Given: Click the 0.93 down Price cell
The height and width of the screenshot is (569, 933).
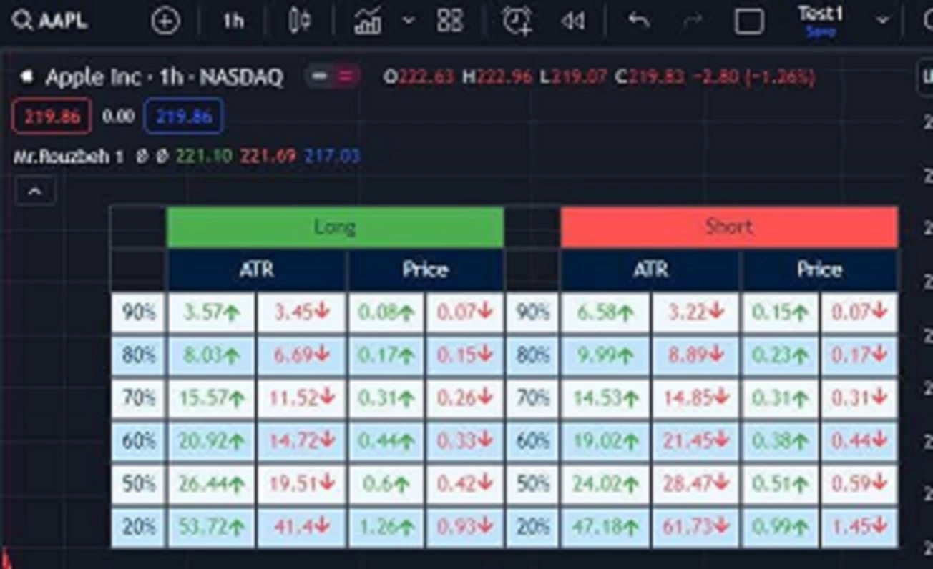Looking at the screenshot, I should [x=464, y=528].
